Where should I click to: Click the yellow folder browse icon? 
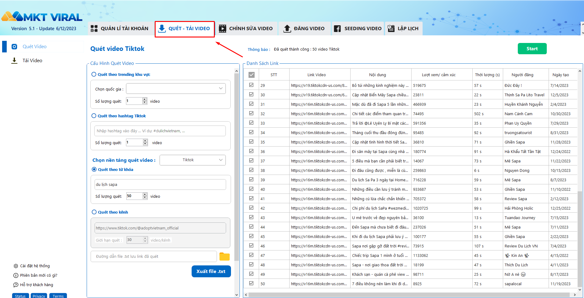pyautogui.click(x=225, y=257)
